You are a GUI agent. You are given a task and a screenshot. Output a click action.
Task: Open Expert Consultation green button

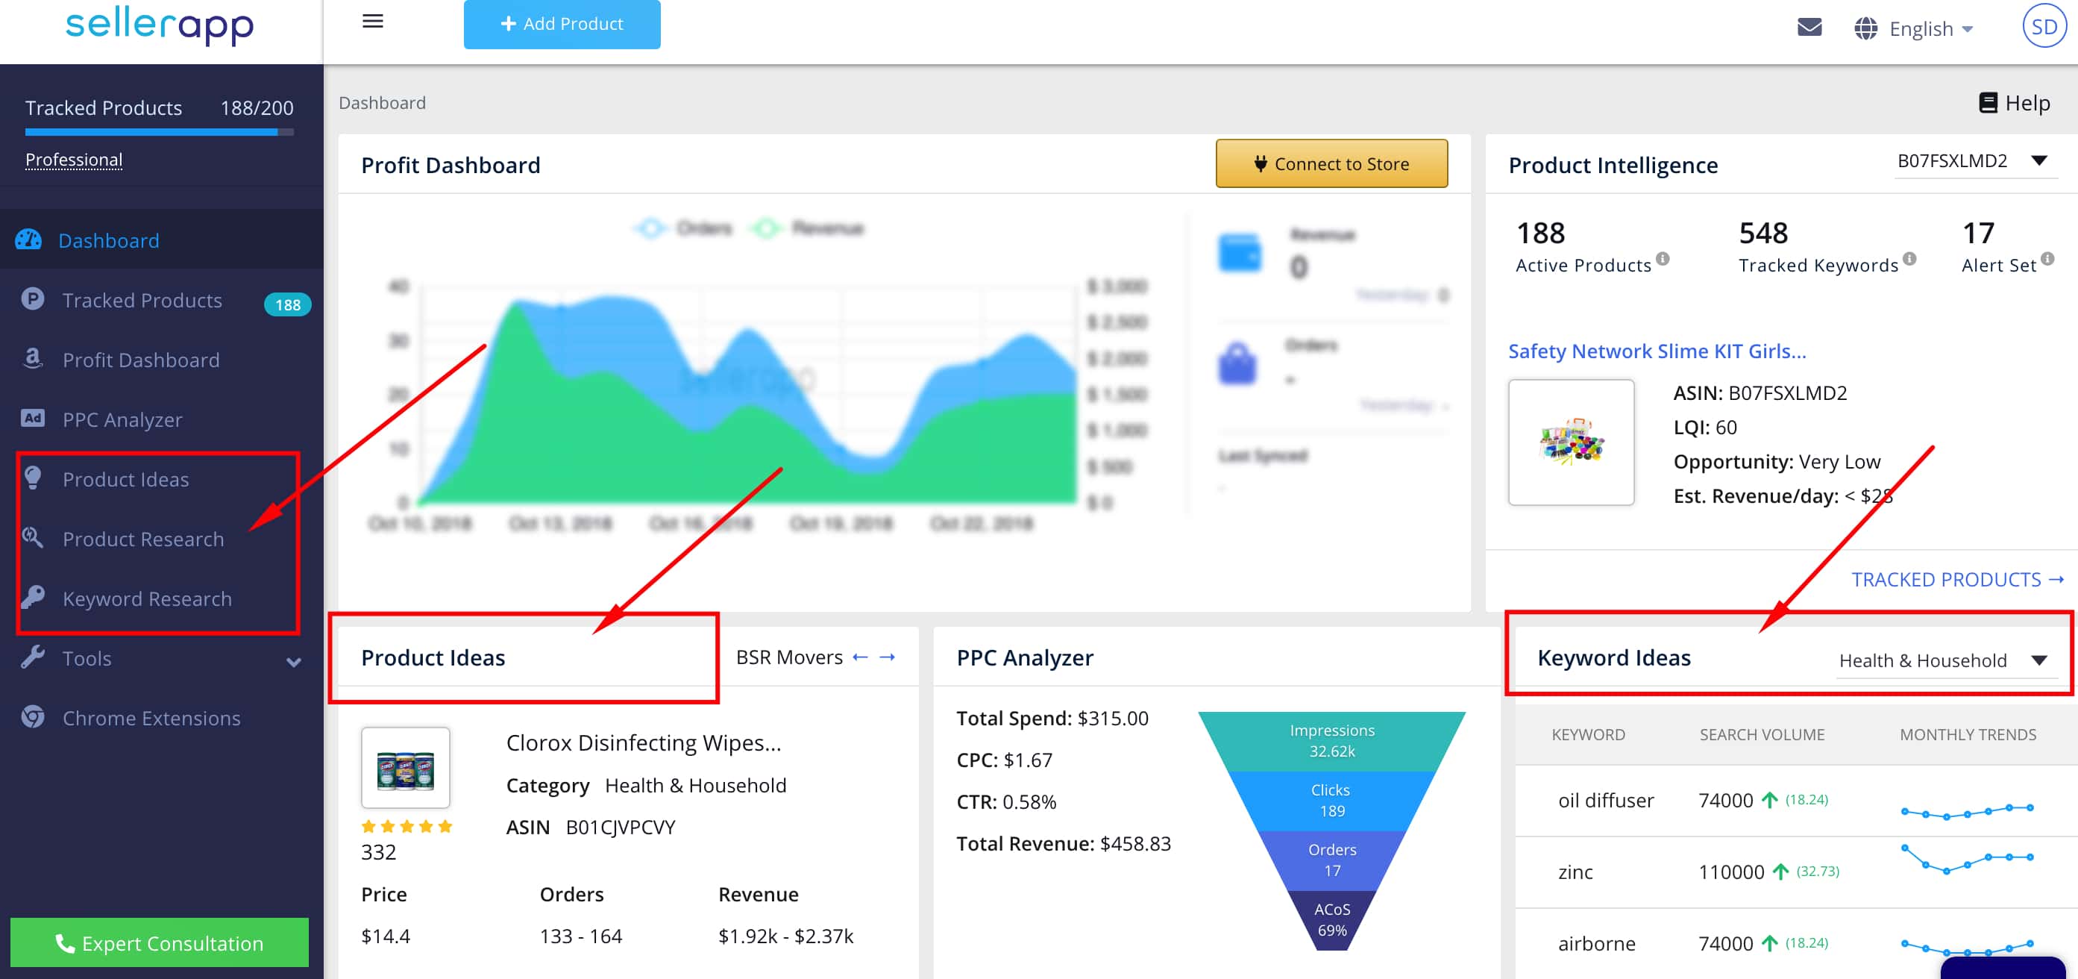[x=160, y=943]
